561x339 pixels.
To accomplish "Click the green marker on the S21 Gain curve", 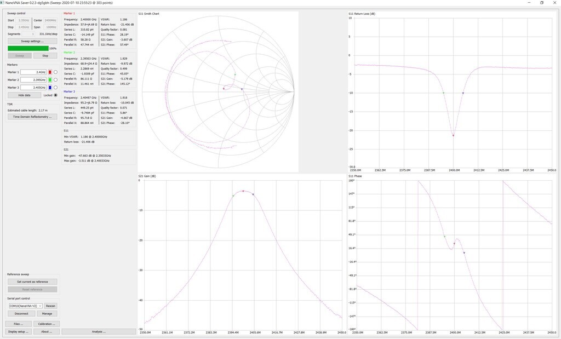I will [233, 196].
